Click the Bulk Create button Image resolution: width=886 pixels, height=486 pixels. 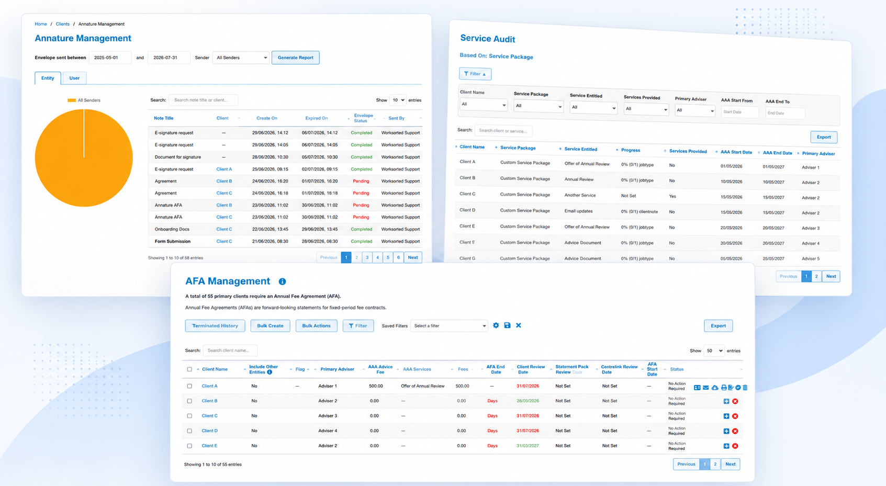270,326
